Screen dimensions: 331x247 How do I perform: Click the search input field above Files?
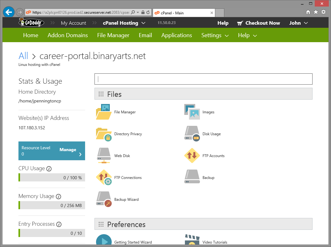pos(203,79)
